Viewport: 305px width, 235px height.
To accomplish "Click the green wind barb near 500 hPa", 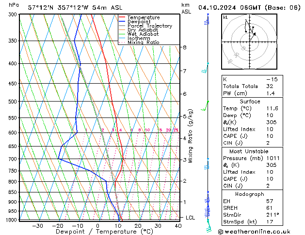I will [205, 106].
